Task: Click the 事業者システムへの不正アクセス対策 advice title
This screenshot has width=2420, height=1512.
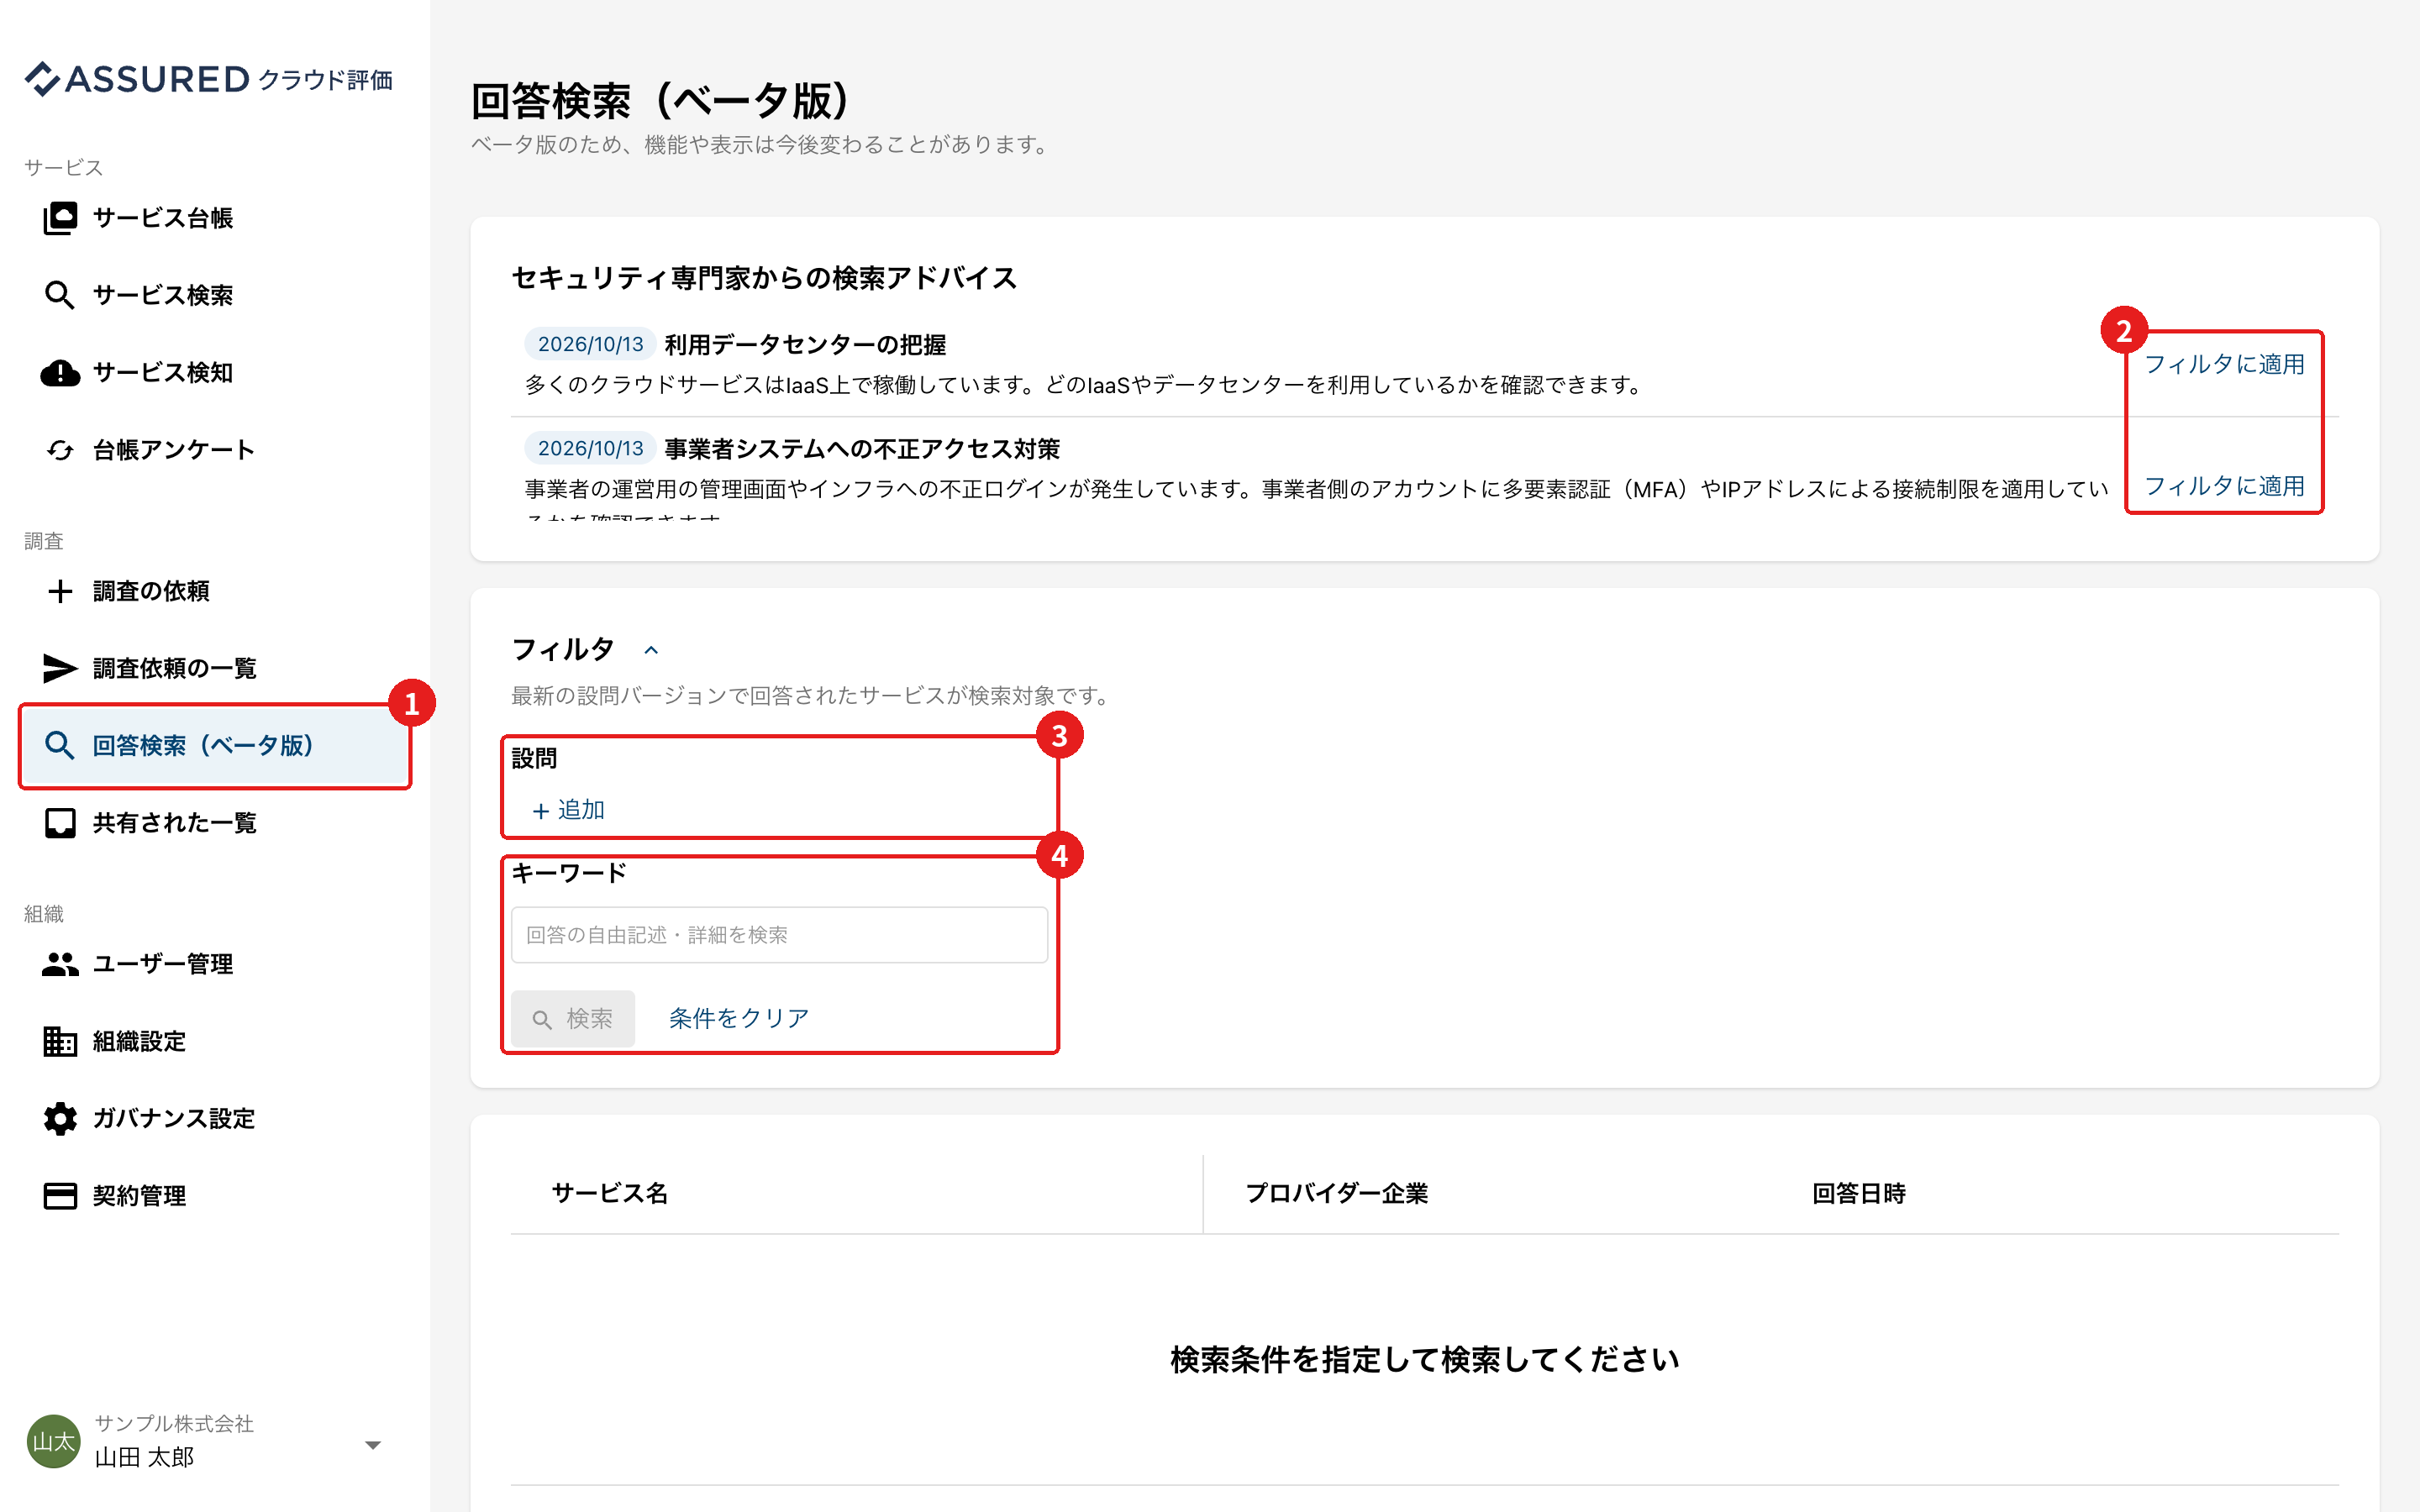Action: click(862, 448)
